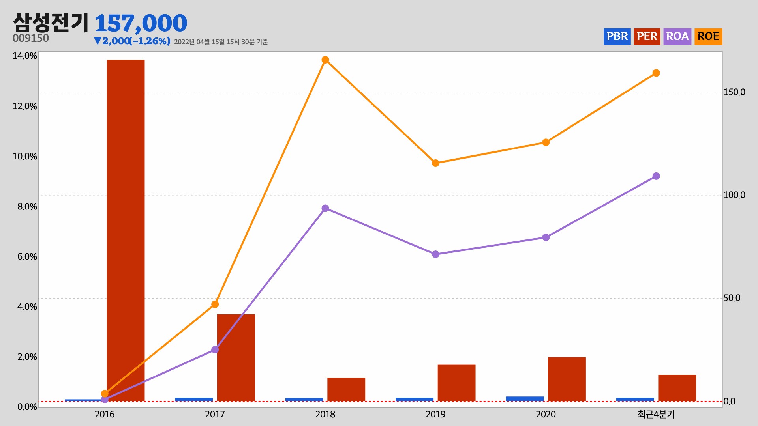Click the 2019 x-axis label

[435, 415]
